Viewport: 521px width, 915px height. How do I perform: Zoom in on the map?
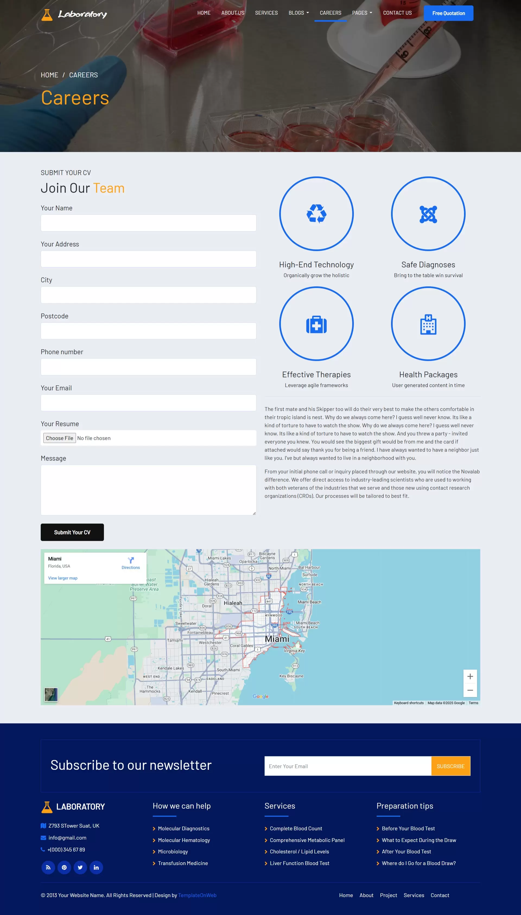(x=470, y=676)
